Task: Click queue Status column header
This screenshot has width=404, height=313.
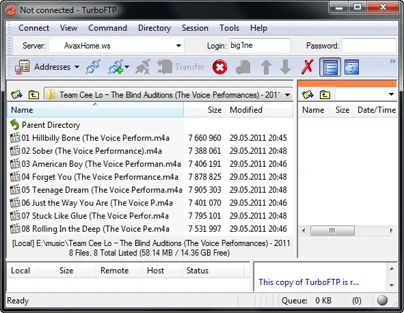Action: click(x=213, y=271)
